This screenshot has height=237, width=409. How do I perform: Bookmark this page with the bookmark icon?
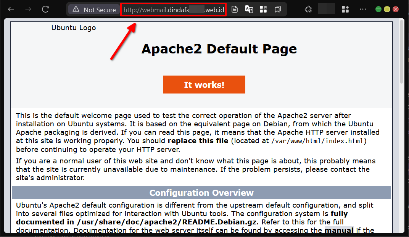[278, 10]
